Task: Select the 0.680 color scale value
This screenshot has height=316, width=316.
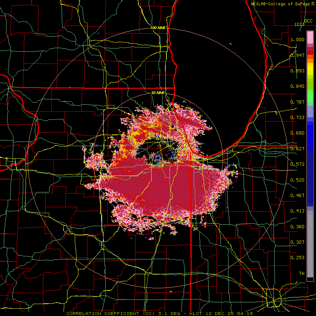Action: coord(297,133)
